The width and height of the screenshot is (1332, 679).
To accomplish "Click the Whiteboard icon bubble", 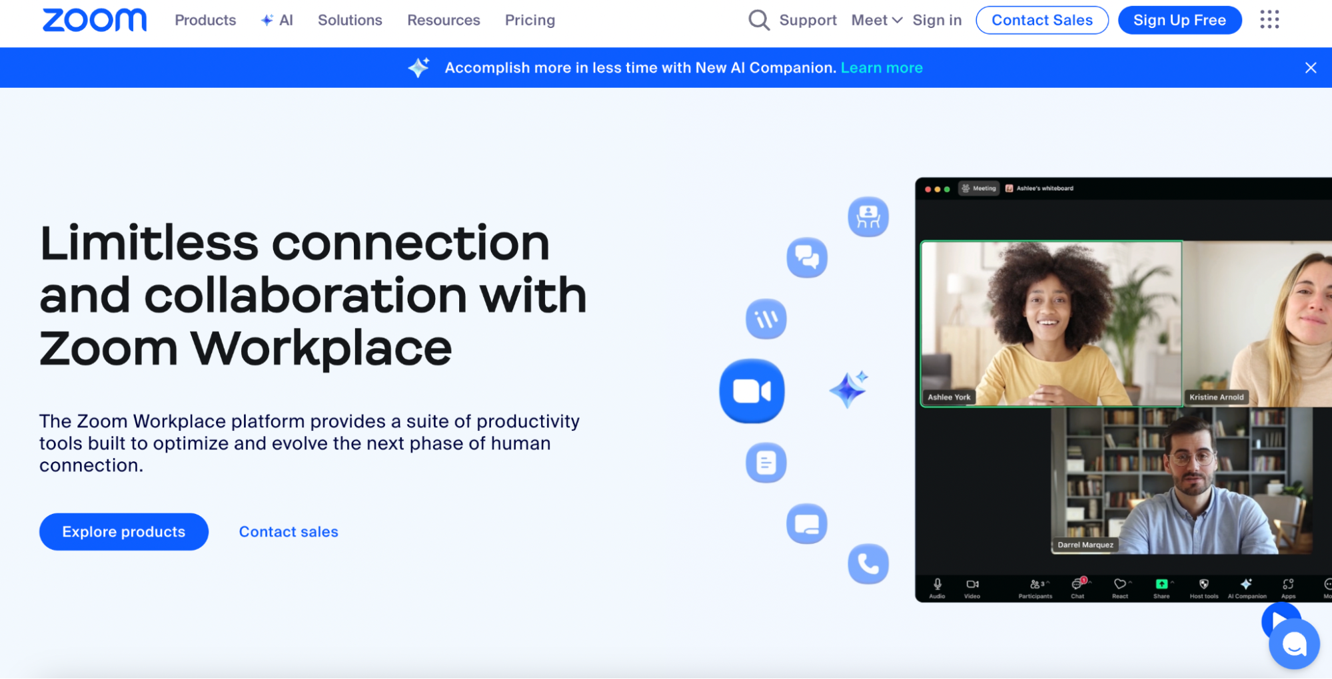I will click(x=806, y=524).
